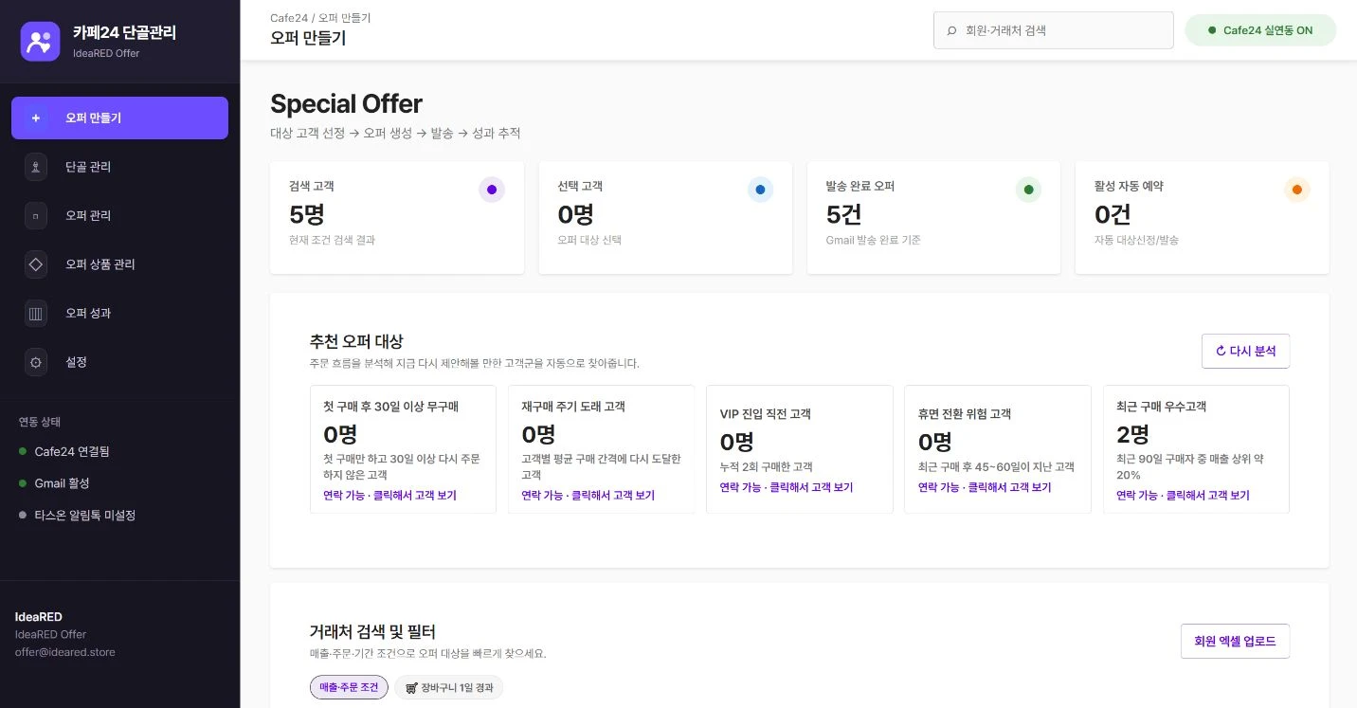Open the 오퍼 만들기 menu item

click(119, 118)
